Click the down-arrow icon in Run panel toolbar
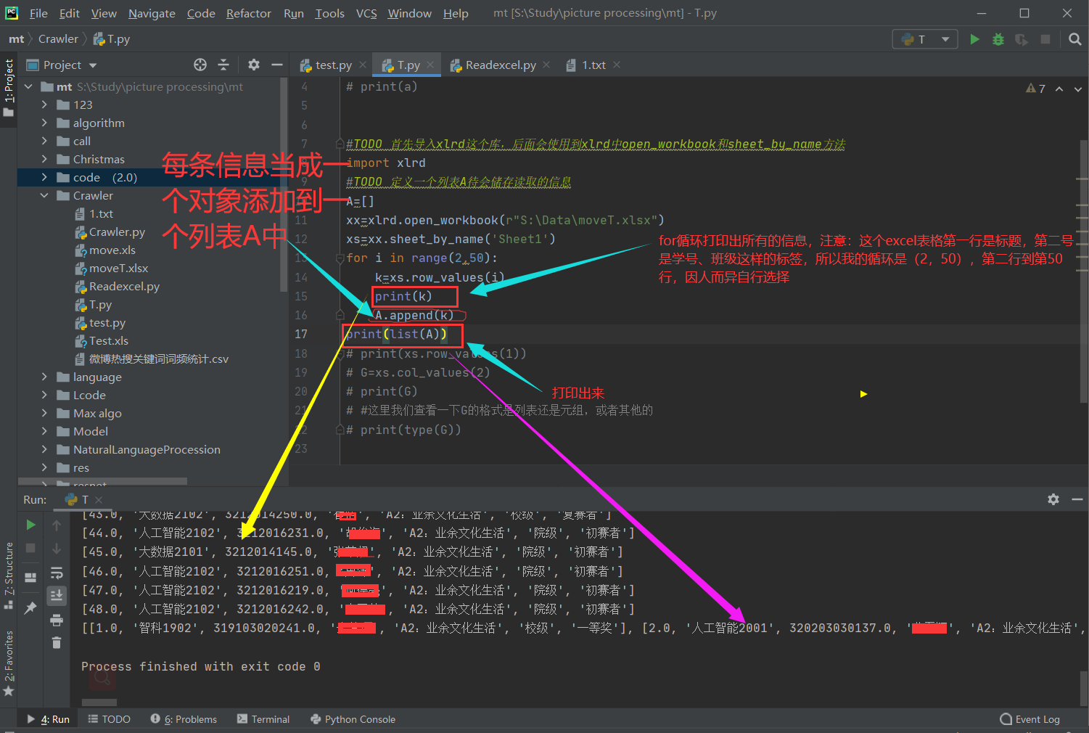The image size is (1089, 733). (x=57, y=548)
